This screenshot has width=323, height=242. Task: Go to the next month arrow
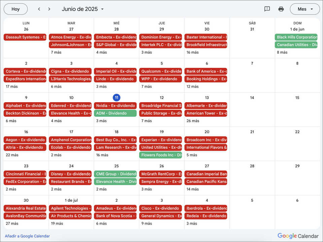49,9
